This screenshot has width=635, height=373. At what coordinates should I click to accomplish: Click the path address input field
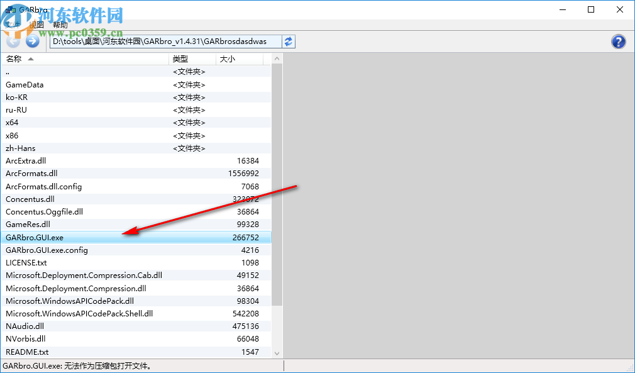165,42
